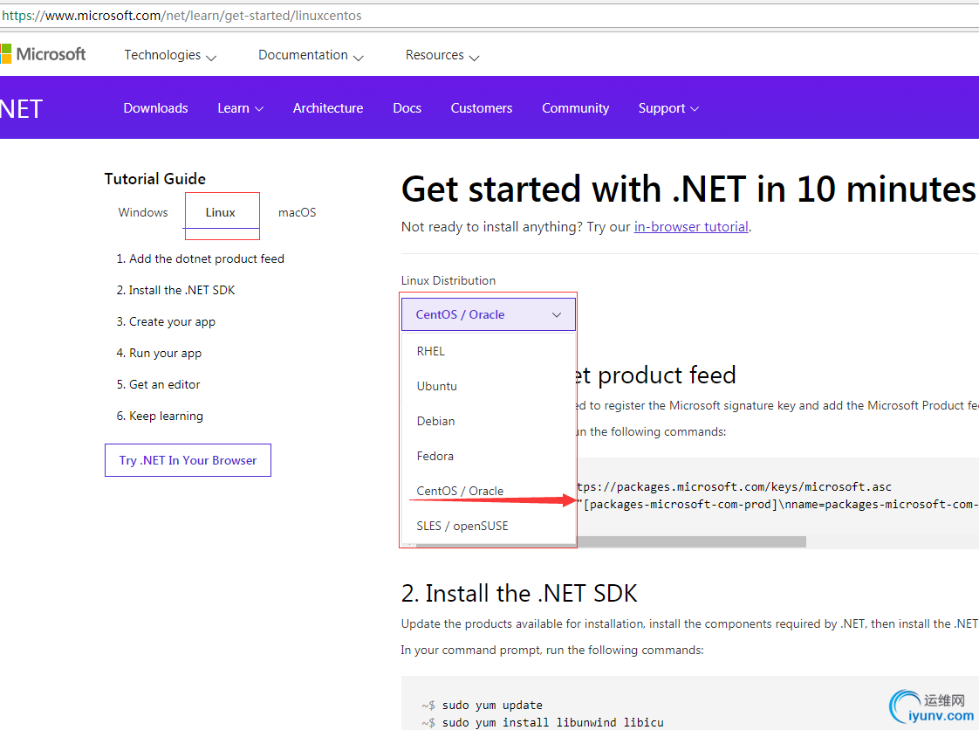Click the 'sudo yum install libunwind libicu' command

click(x=553, y=722)
